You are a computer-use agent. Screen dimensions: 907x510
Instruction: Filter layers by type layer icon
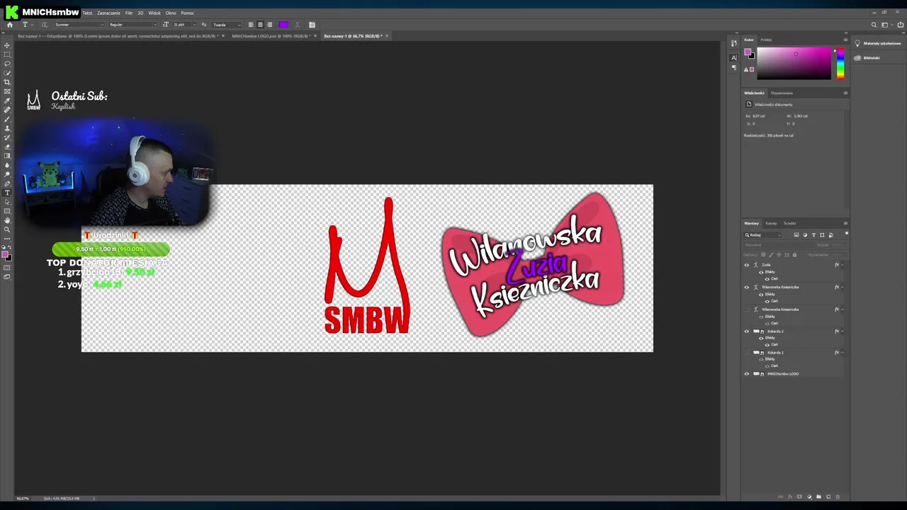click(813, 235)
